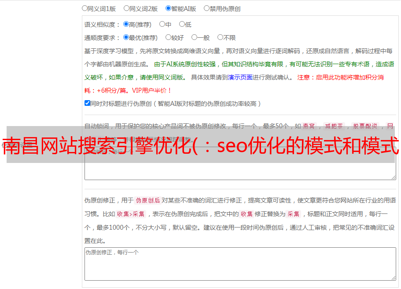This screenshot has height=289, width=401.
Task: Set 通顺度要求 to 不限
Action: click(220, 37)
